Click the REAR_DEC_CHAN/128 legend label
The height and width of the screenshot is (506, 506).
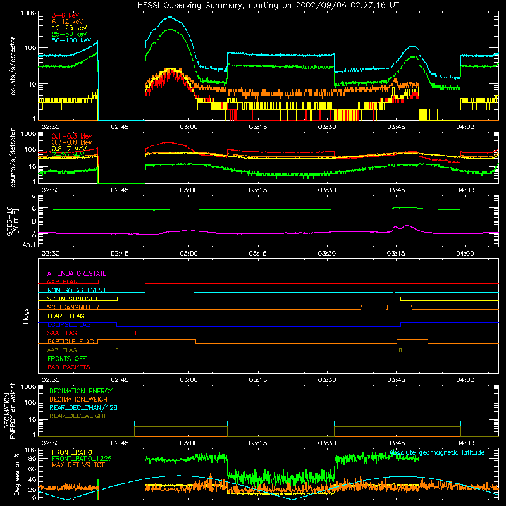click(x=83, y=407)
